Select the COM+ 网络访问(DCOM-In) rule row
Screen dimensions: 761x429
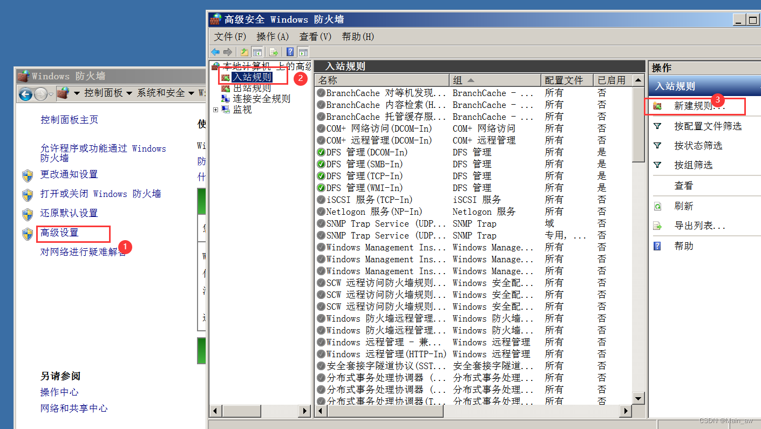pyautogui.click(x=474, y=128)
